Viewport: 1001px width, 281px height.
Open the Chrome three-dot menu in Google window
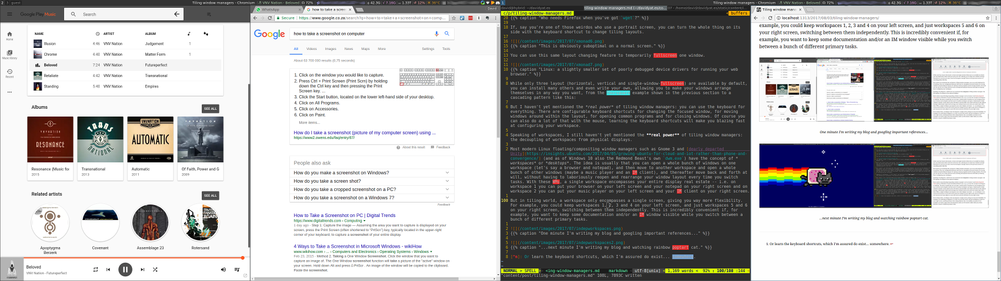coord(495,18)
